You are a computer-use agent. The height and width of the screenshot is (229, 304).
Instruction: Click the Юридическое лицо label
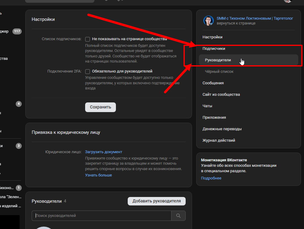[x=63, y=152]
